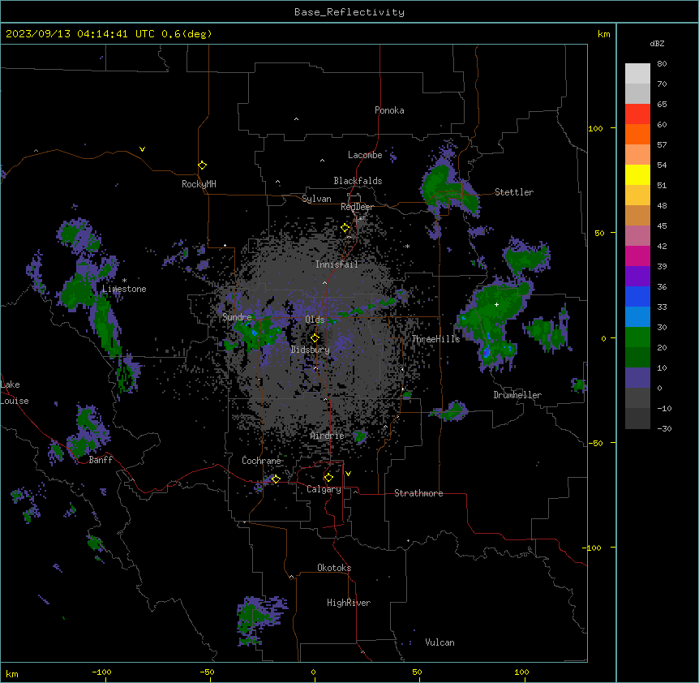Click the Banff label
The width and height of the screenshot is (699, 683).
click(x=101, y=460)
